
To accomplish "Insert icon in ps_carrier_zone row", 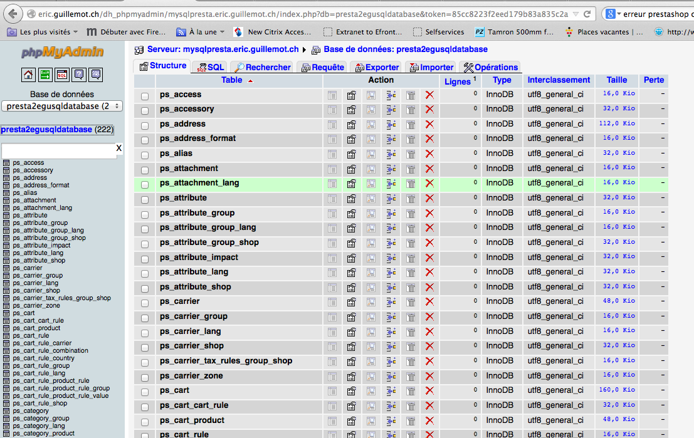I will (391, 377).
